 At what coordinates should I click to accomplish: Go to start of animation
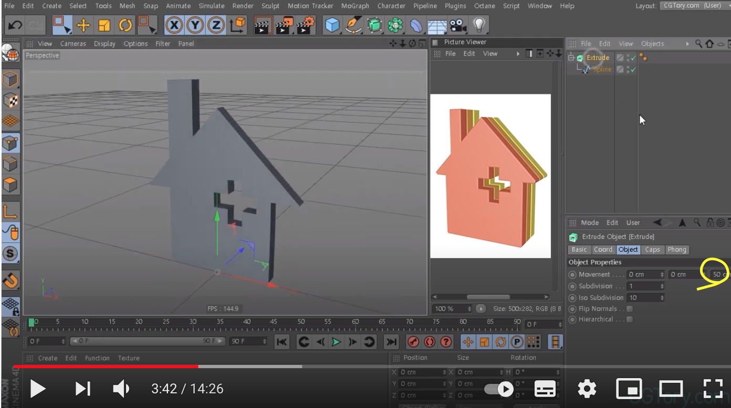(281, 342)
